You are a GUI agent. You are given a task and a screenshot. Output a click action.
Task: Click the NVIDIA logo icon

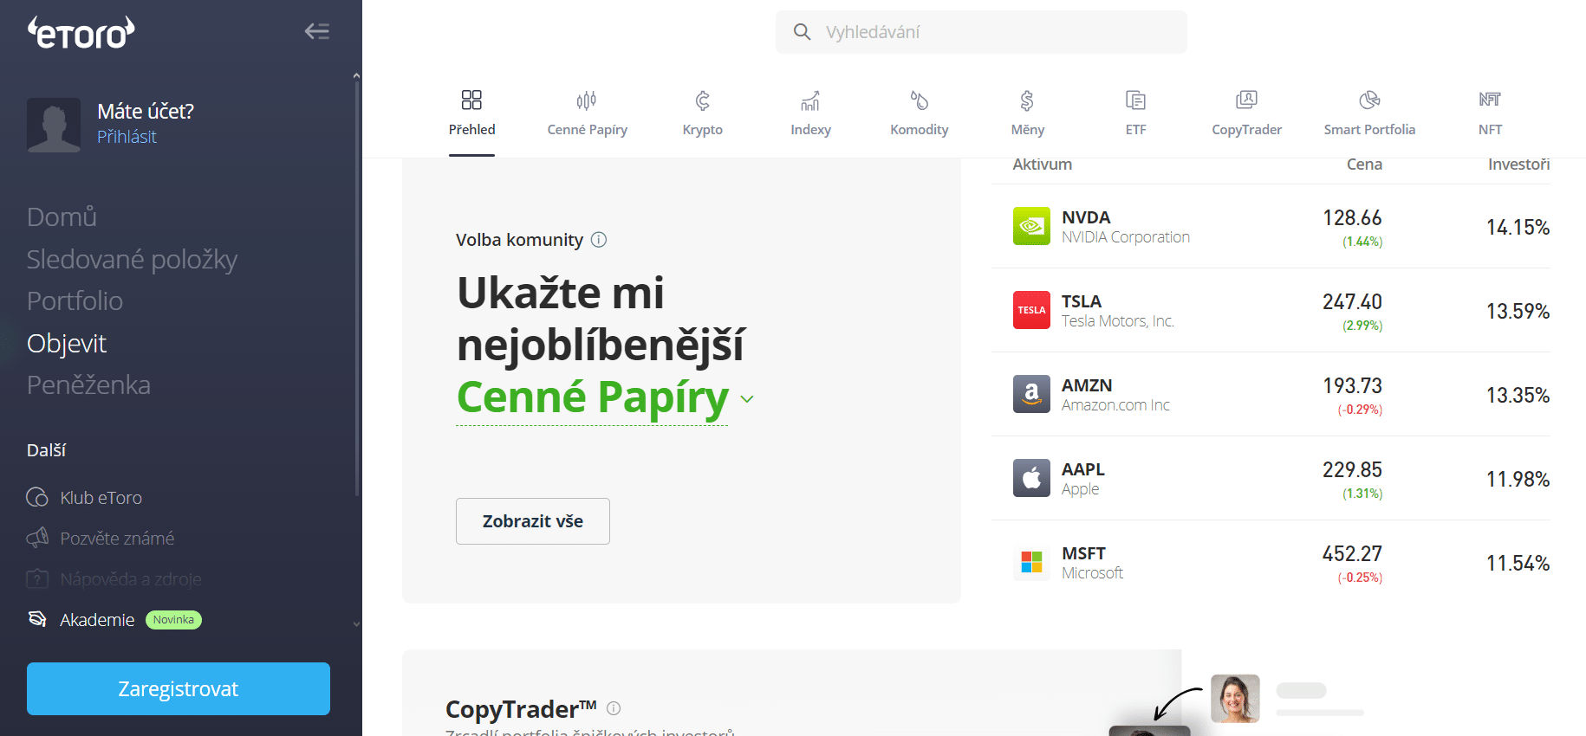pos(1031,226)
